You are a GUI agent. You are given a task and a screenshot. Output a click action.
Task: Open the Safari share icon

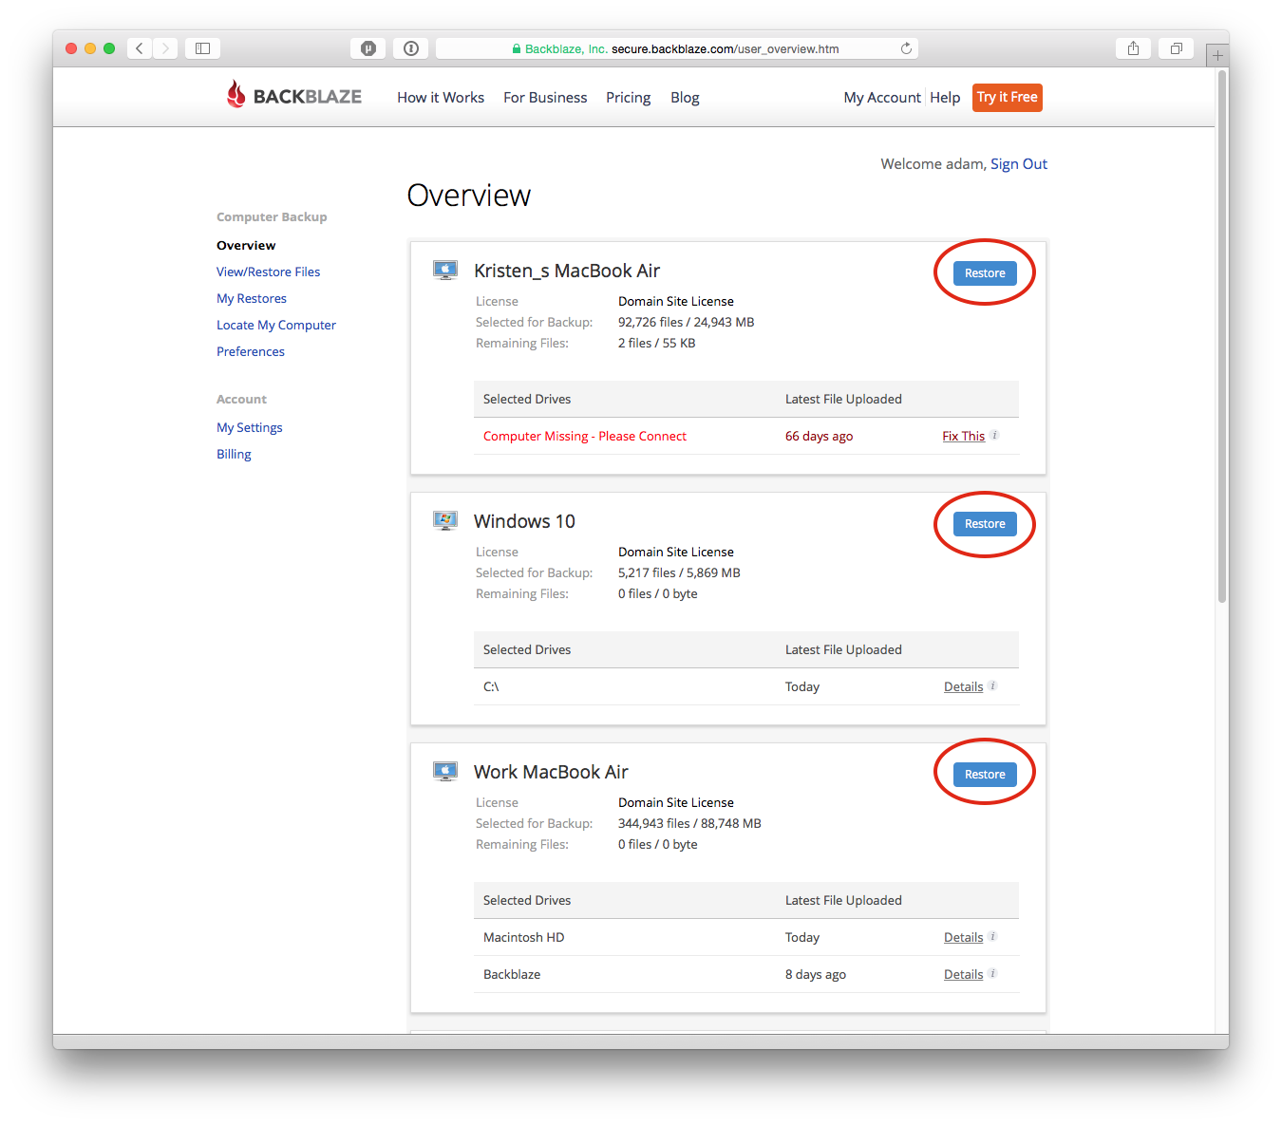[1133, 48]
